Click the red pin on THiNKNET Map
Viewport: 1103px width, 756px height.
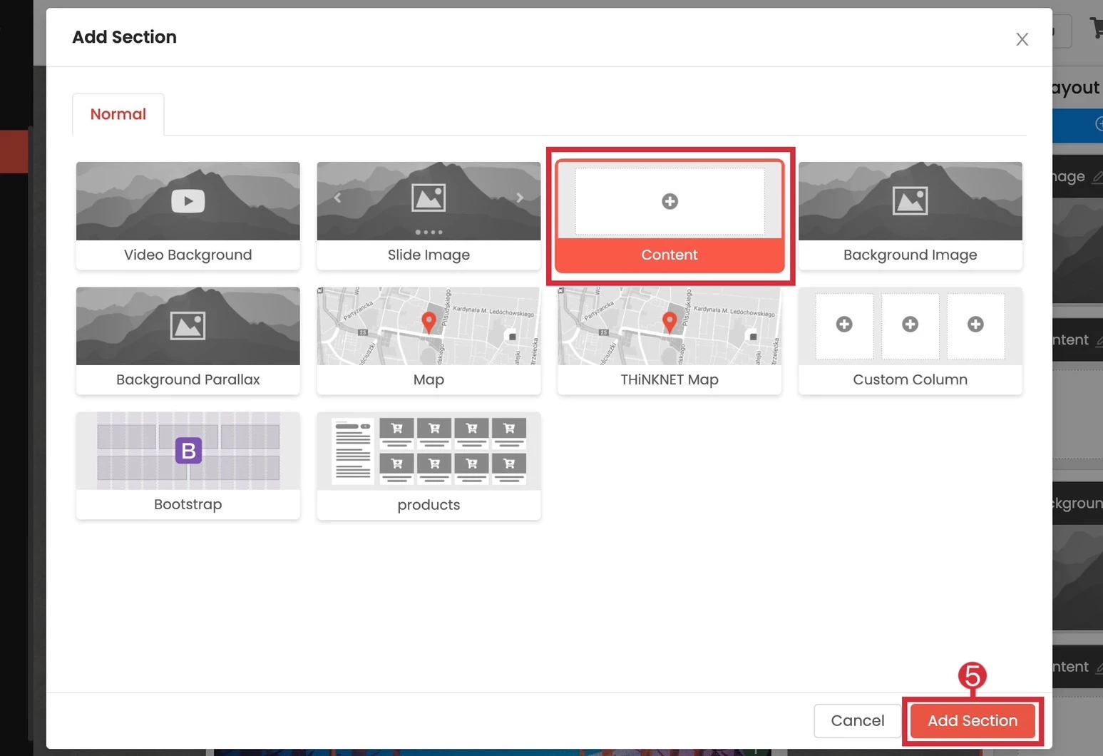(x=670, y=321)
